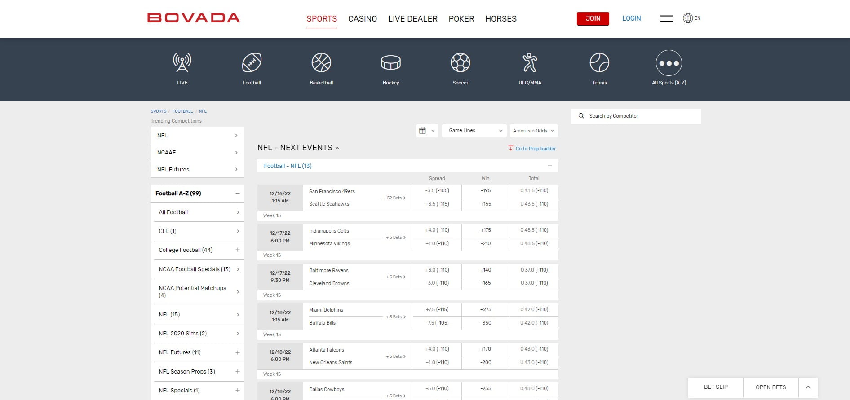Expand NFL Futures (11) plus

238,352
